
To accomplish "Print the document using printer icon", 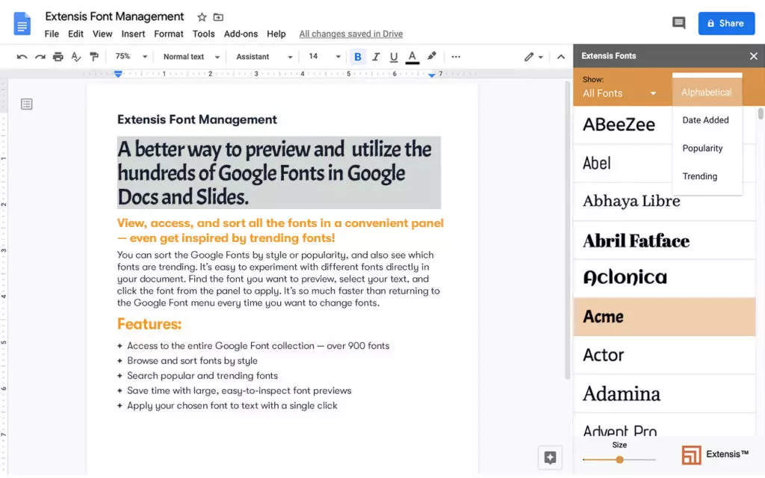I will (x=58, y=57).
